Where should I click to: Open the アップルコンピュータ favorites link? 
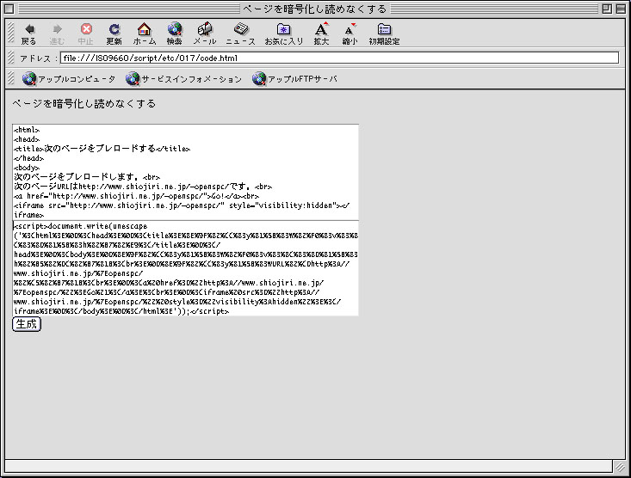[69, 79]
